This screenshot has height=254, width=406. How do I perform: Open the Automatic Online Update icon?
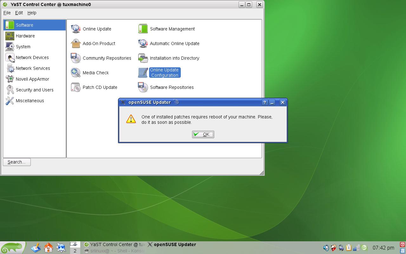pyautogui.click(x=143, y=43)
